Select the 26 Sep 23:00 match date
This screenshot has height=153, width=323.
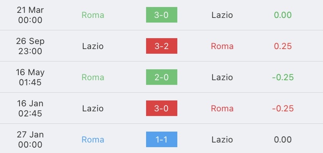point(30,46)
